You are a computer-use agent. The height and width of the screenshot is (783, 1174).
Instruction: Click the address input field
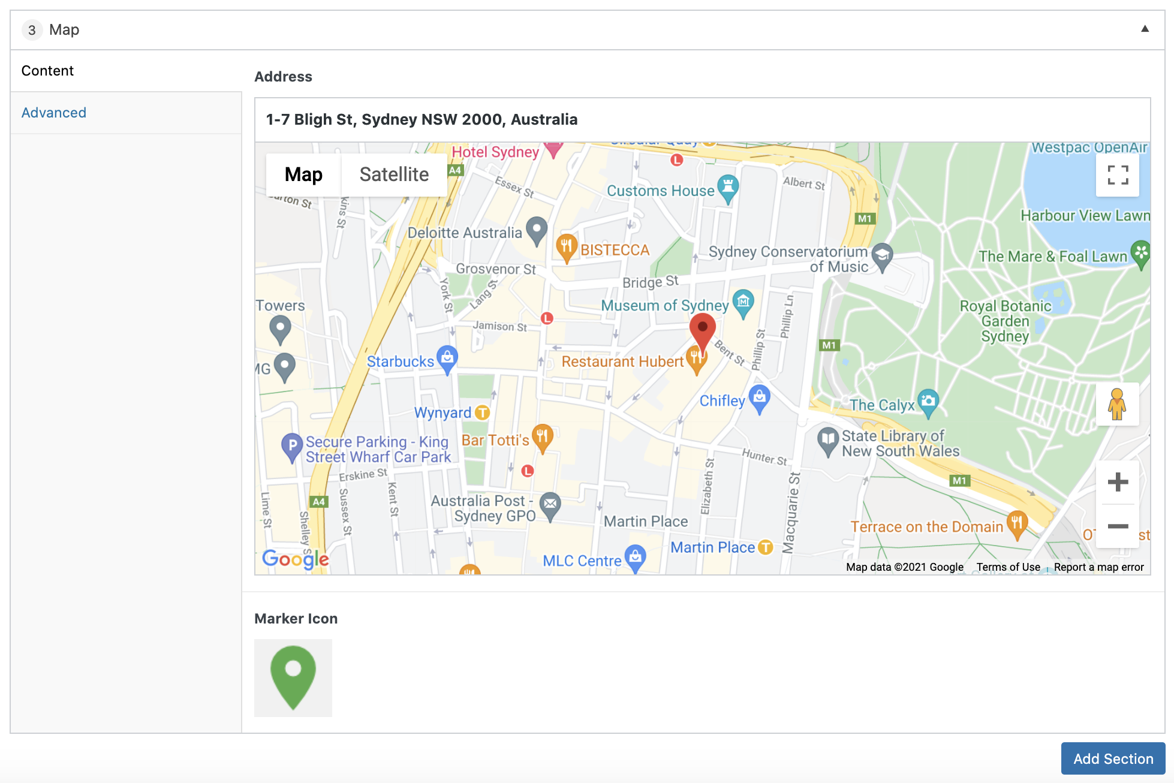click(702, 120)
